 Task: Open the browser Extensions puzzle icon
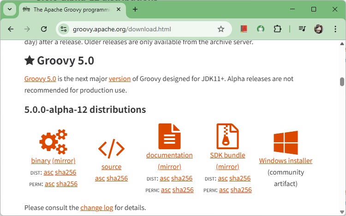(x=277, y=29)
